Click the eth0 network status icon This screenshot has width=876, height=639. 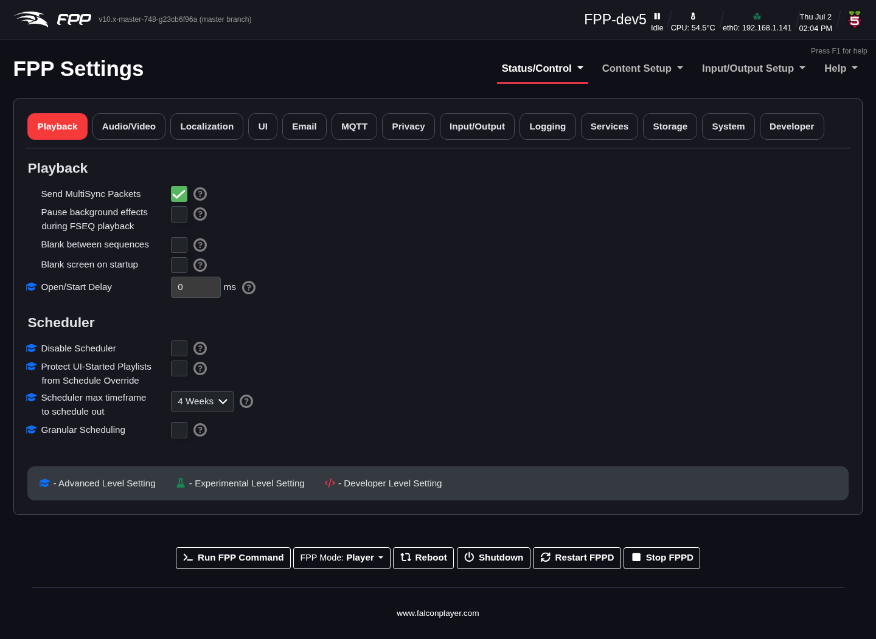[x=757, y=16]
